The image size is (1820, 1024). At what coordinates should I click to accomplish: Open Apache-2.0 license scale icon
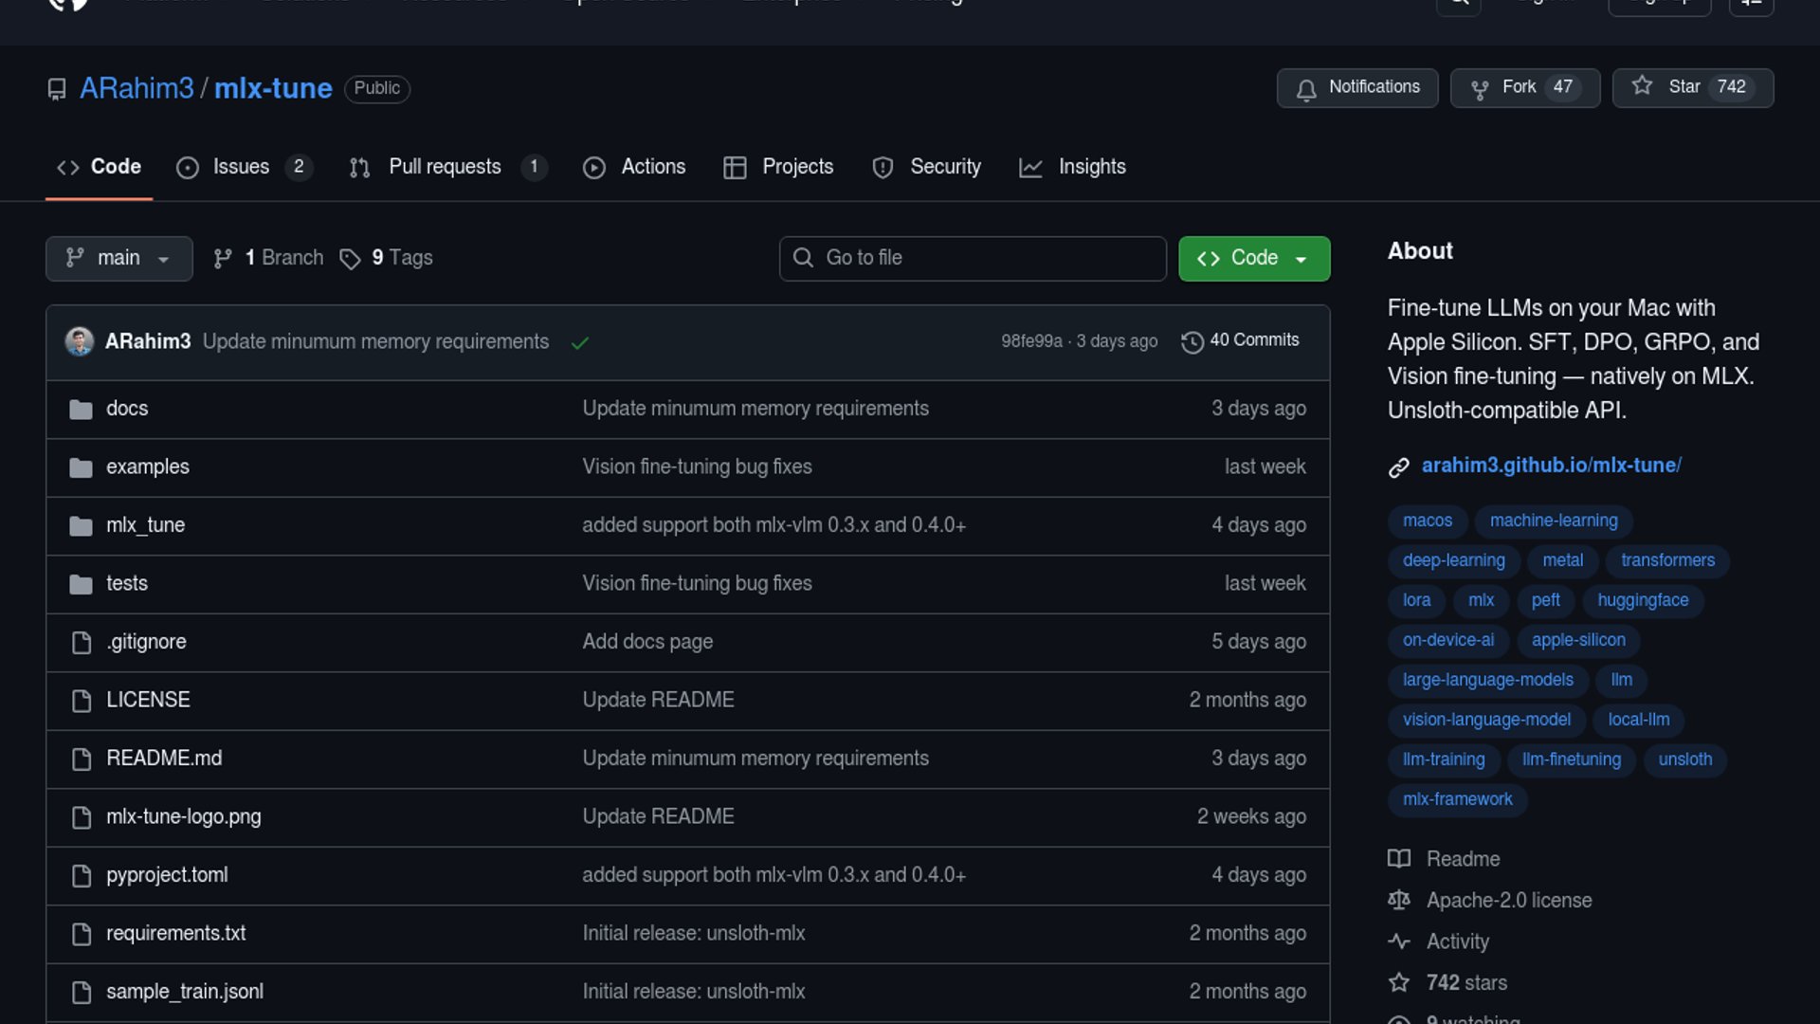1398,900
